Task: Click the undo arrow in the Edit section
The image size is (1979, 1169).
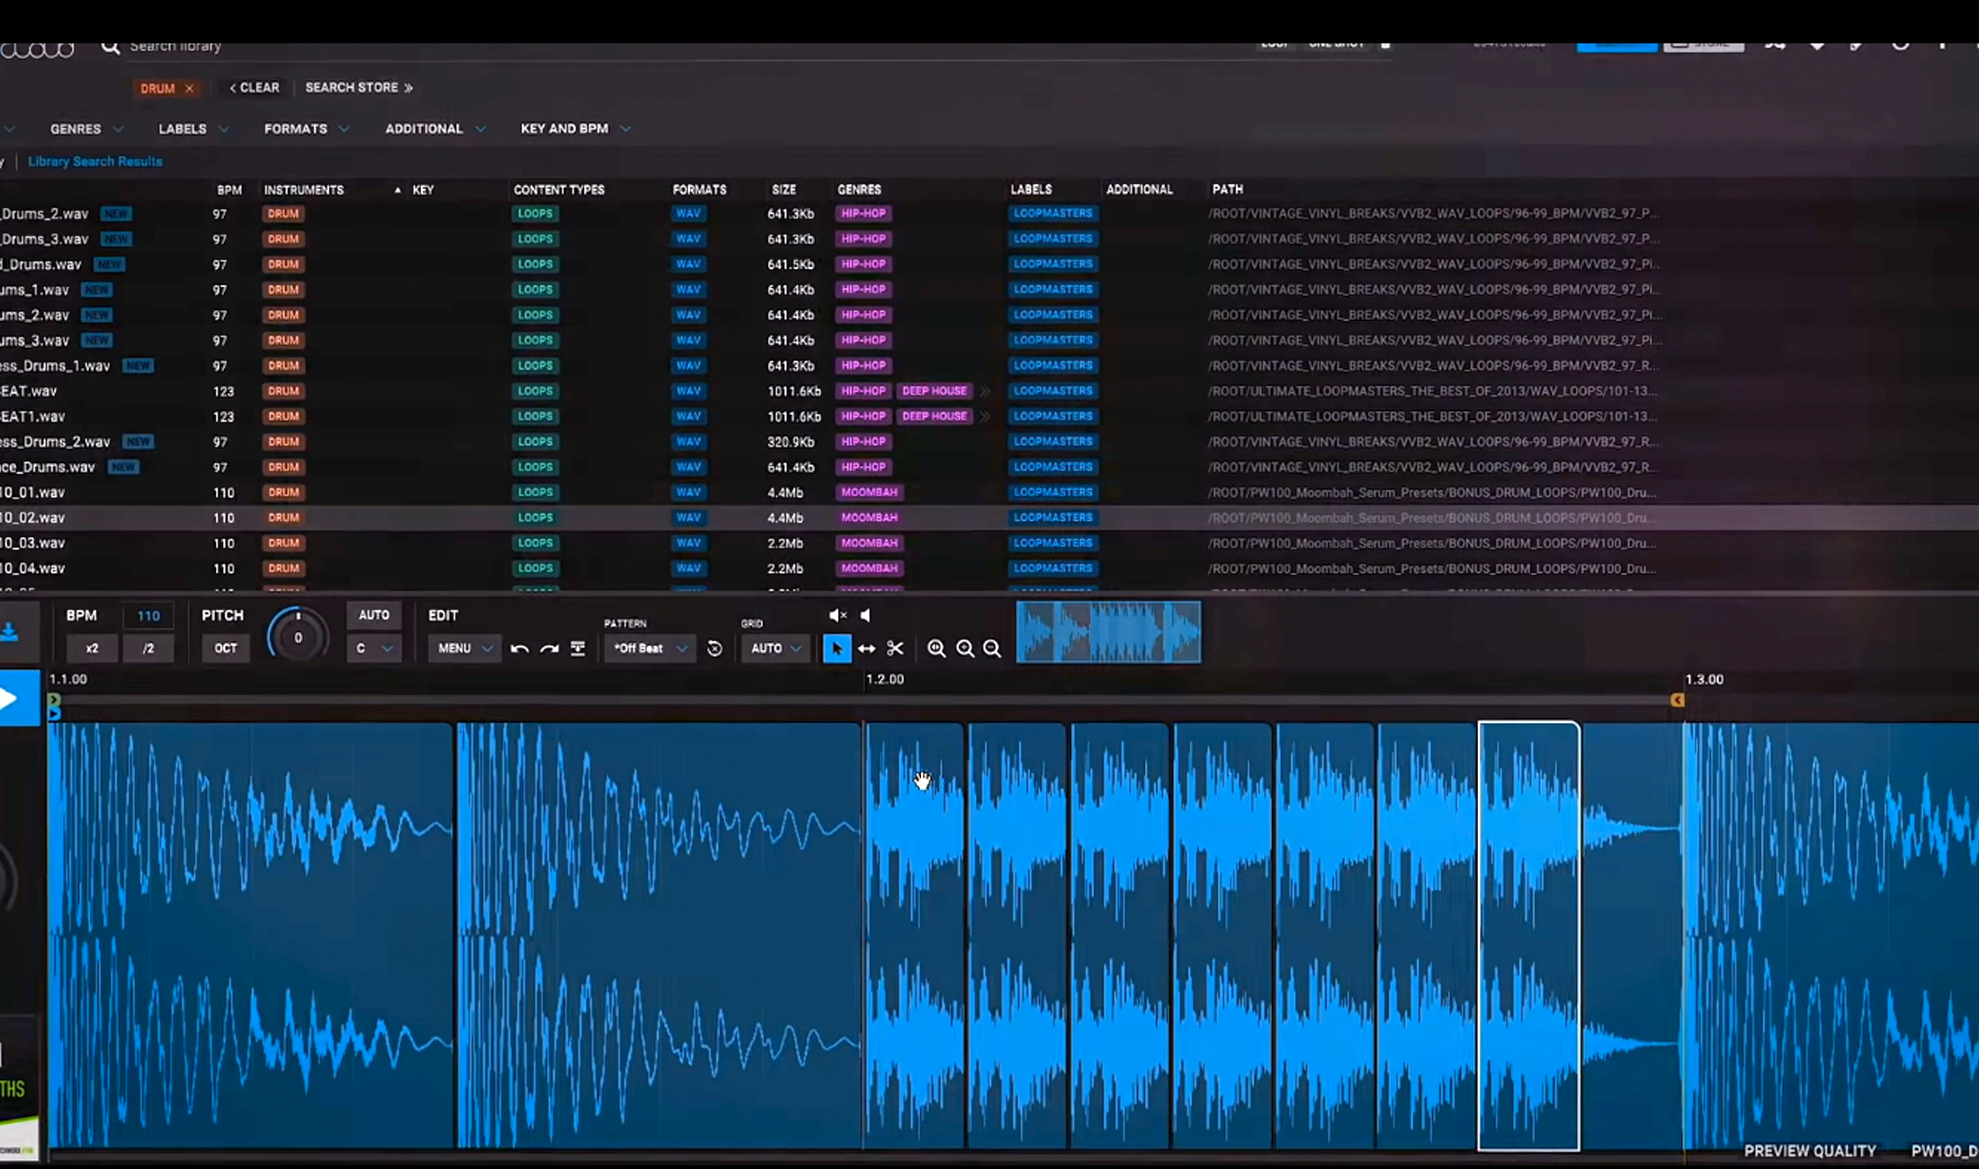Action: tap(520, 648)
